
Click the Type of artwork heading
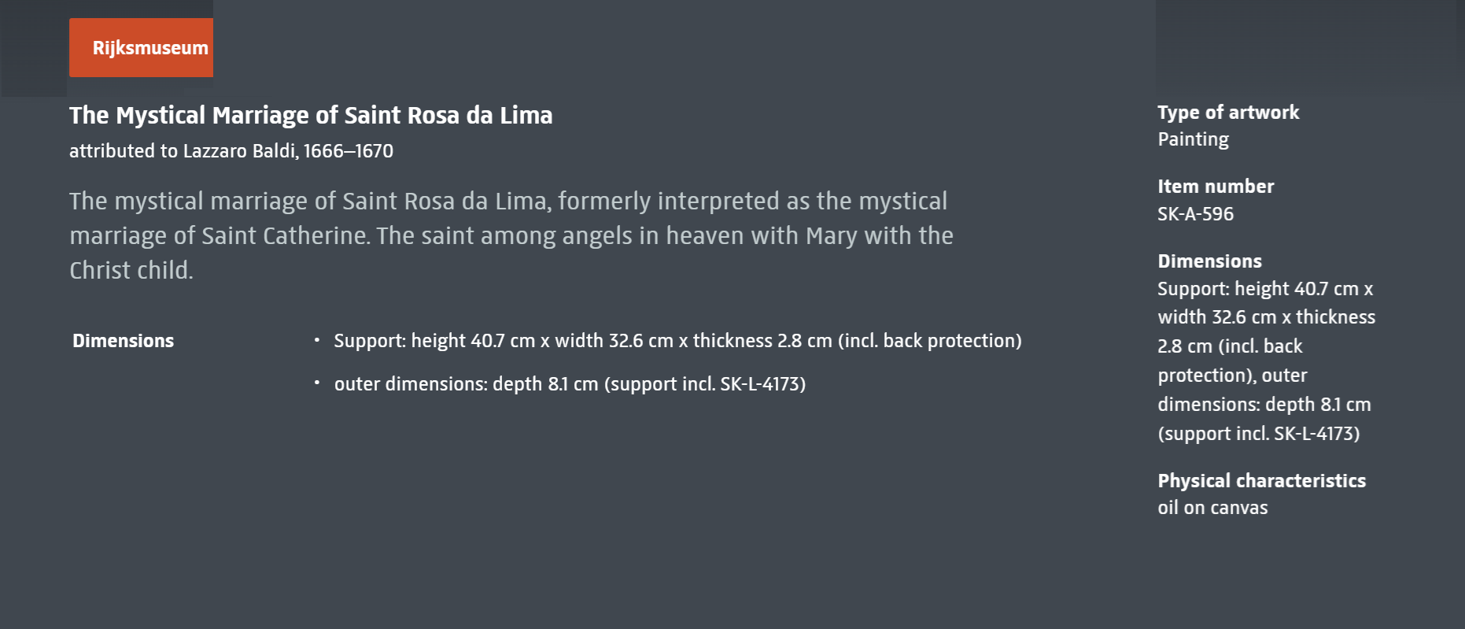1228,113
